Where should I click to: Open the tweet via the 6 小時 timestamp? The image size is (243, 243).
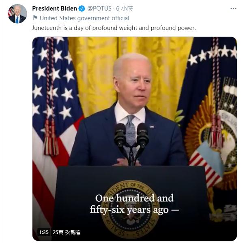coord(125,9)
